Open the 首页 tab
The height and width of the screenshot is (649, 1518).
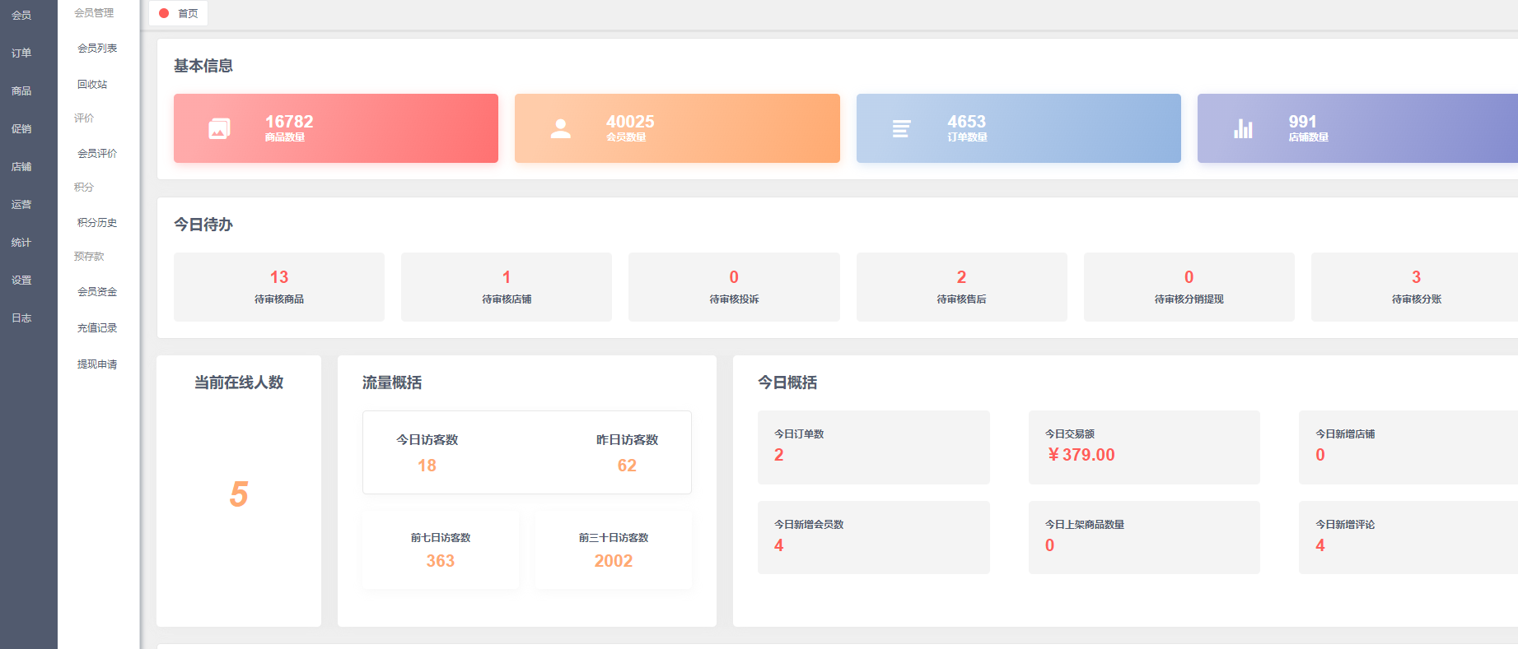tap(187, 13)
